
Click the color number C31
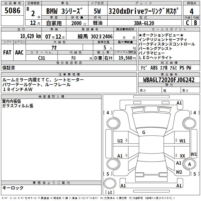tap(42, 58)
